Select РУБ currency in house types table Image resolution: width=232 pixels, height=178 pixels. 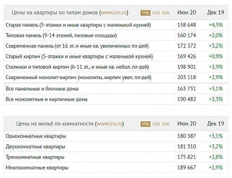pos(145,13)
